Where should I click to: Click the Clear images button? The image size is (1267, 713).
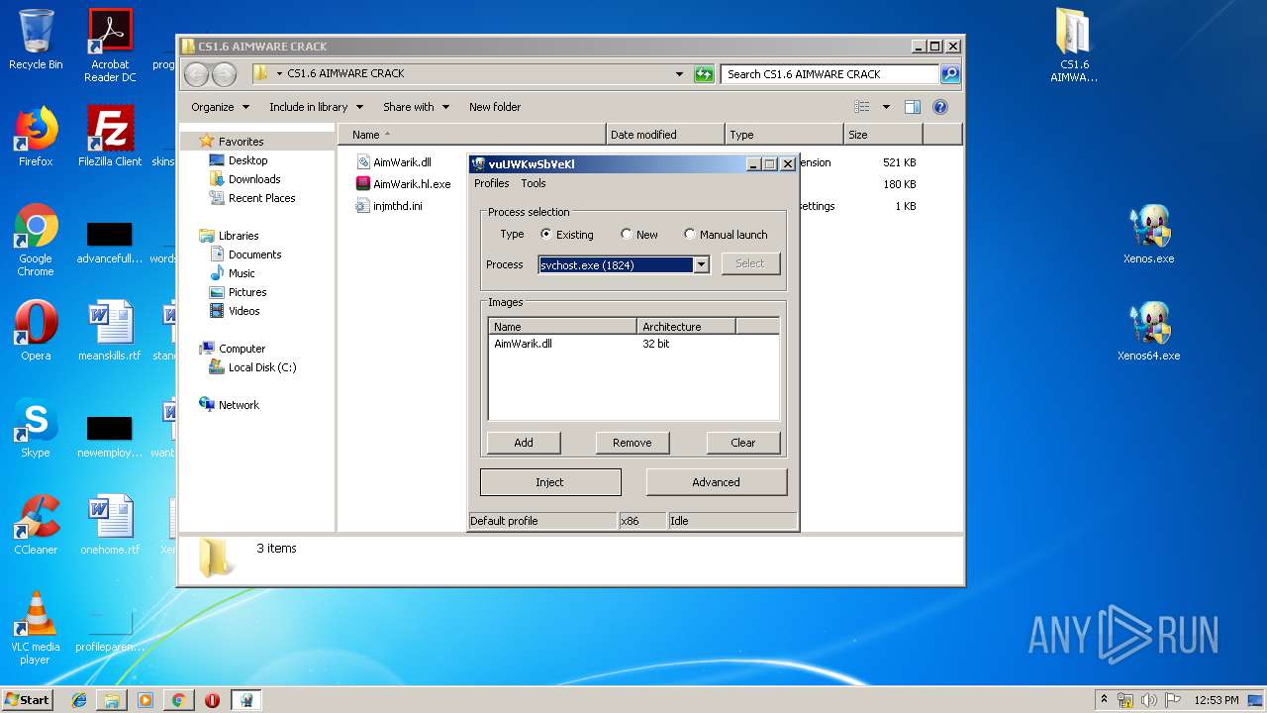(743, 443)
